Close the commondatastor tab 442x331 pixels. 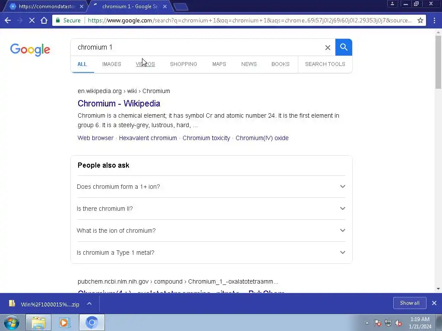pyautogui.click(x=82, y=6)
